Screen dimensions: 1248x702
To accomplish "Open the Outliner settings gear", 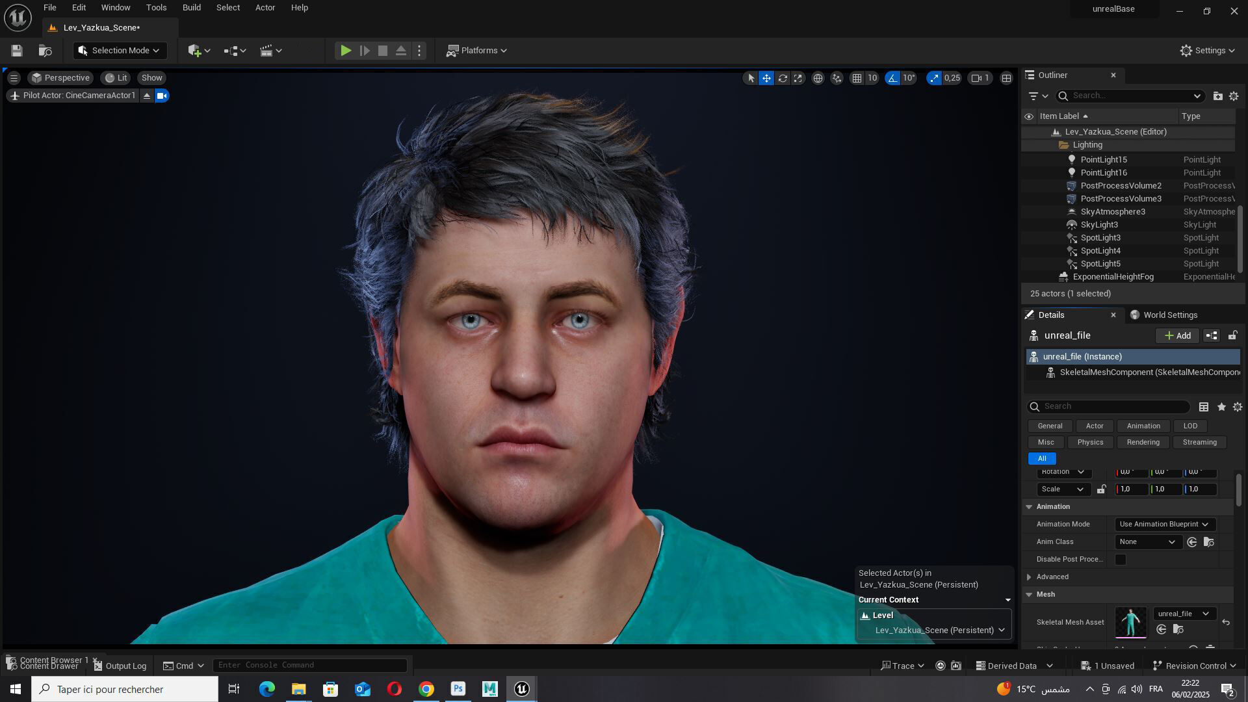I will [x=1234, y=96].
